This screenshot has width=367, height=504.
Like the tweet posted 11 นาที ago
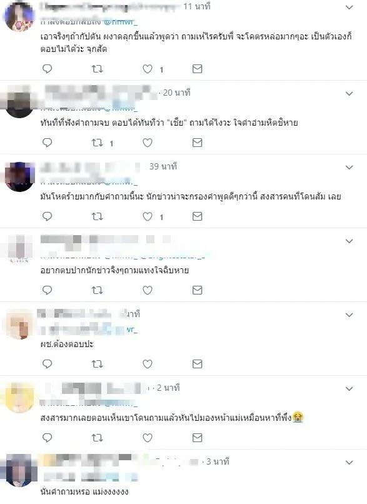point(147,69)
